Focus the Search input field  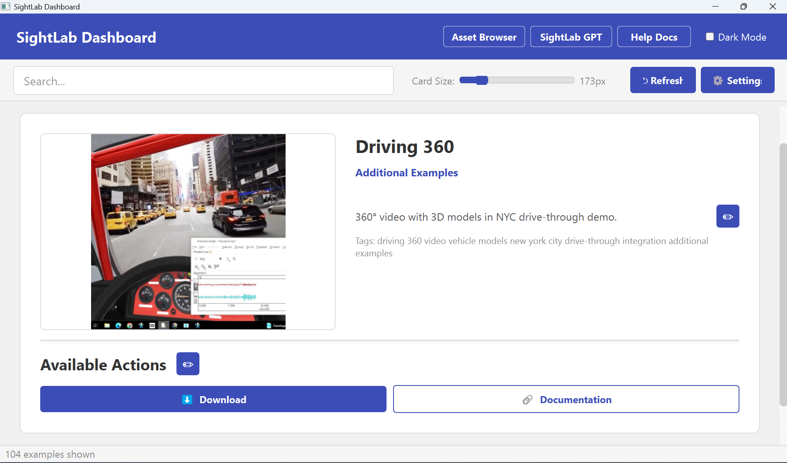(x=204, y=81)
